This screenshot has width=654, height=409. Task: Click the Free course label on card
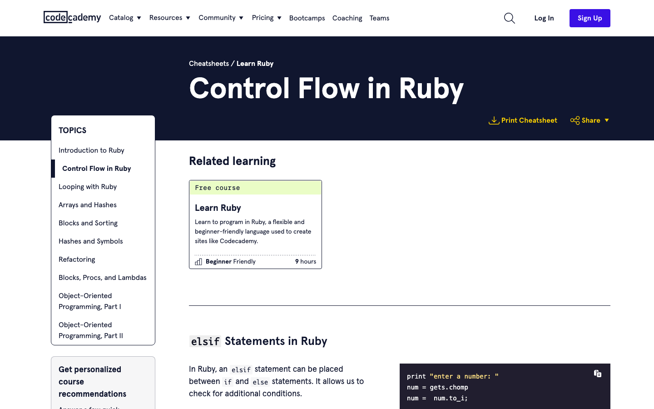tap(218, 188)
